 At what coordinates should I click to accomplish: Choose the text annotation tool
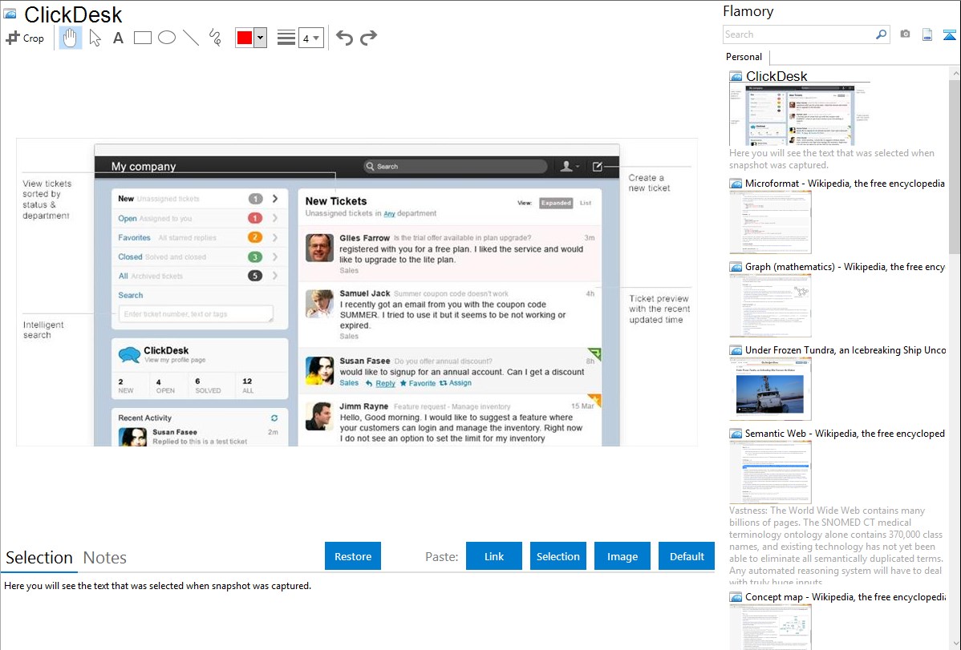coord(118,38)
